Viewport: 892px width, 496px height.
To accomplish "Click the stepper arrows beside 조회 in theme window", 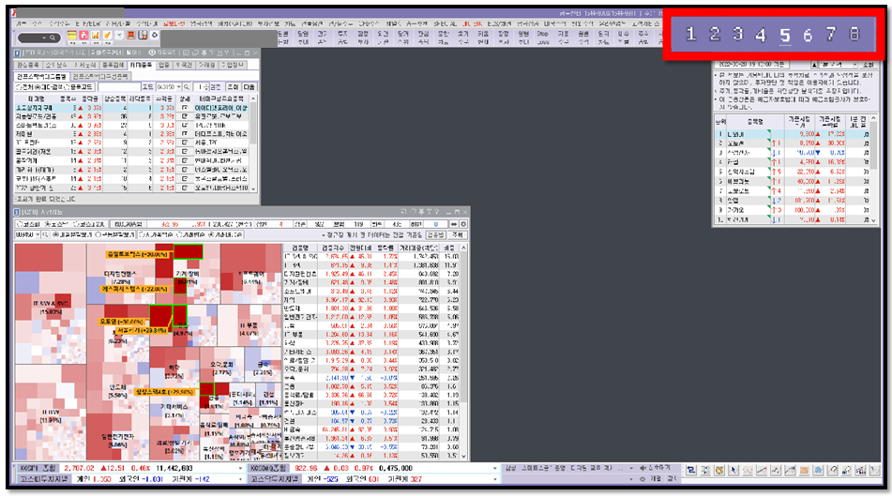I will (x=206, y=87).
